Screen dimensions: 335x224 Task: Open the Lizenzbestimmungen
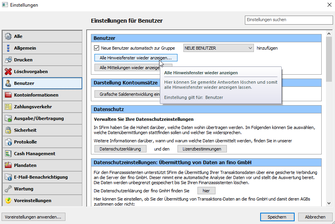tap(202, 149)
